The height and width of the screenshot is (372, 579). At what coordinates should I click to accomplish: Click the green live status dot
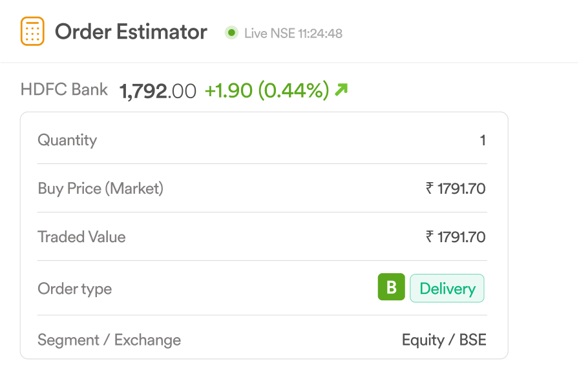[231, 33]
